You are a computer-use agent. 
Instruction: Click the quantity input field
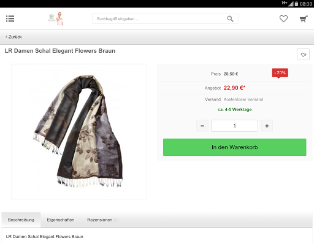(x=234, y=126)
